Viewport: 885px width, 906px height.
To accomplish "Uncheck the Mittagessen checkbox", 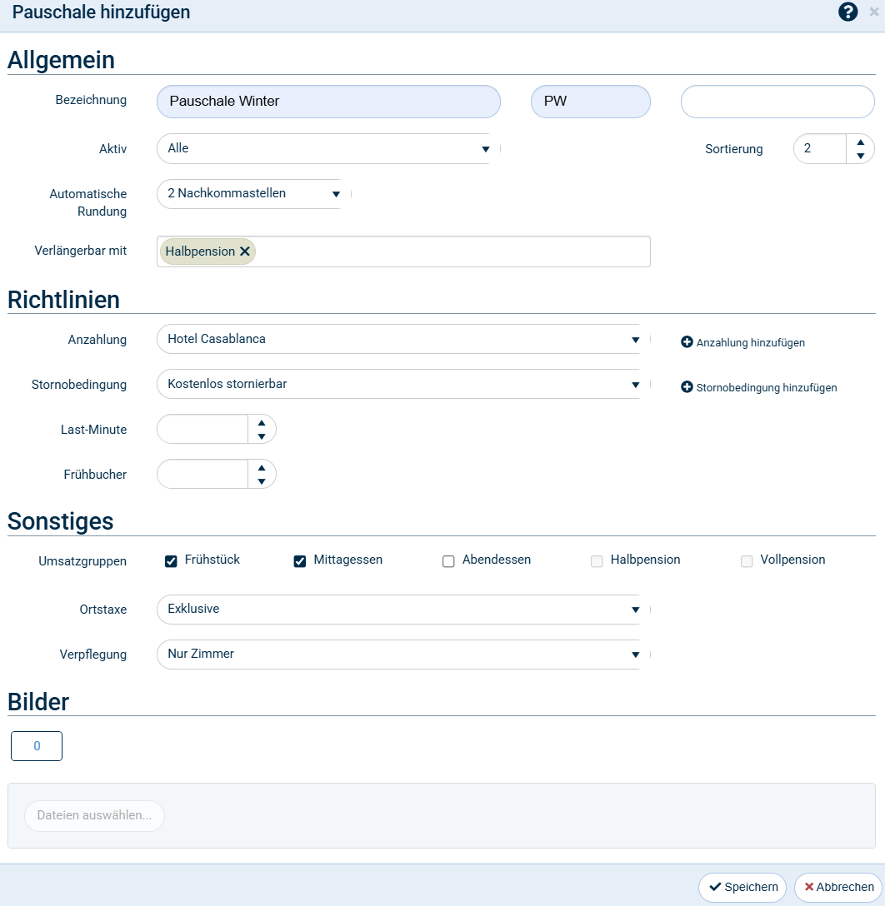I will [300, 561].
